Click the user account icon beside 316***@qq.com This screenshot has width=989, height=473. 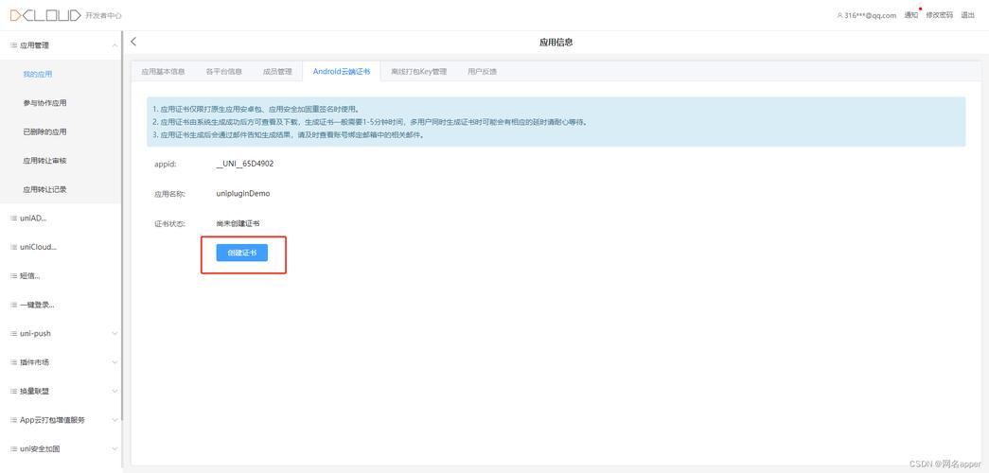pos(839,15)
